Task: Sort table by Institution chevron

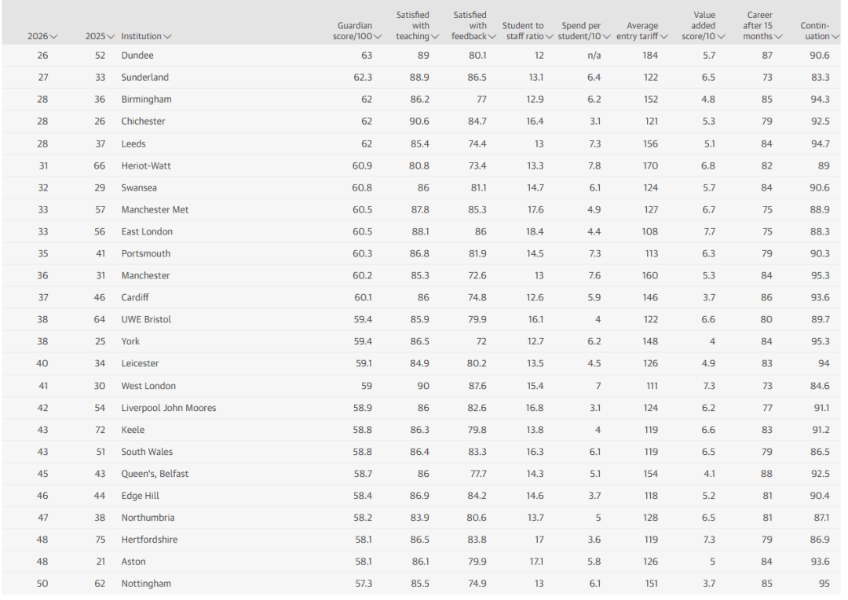Action: point(168,37)
